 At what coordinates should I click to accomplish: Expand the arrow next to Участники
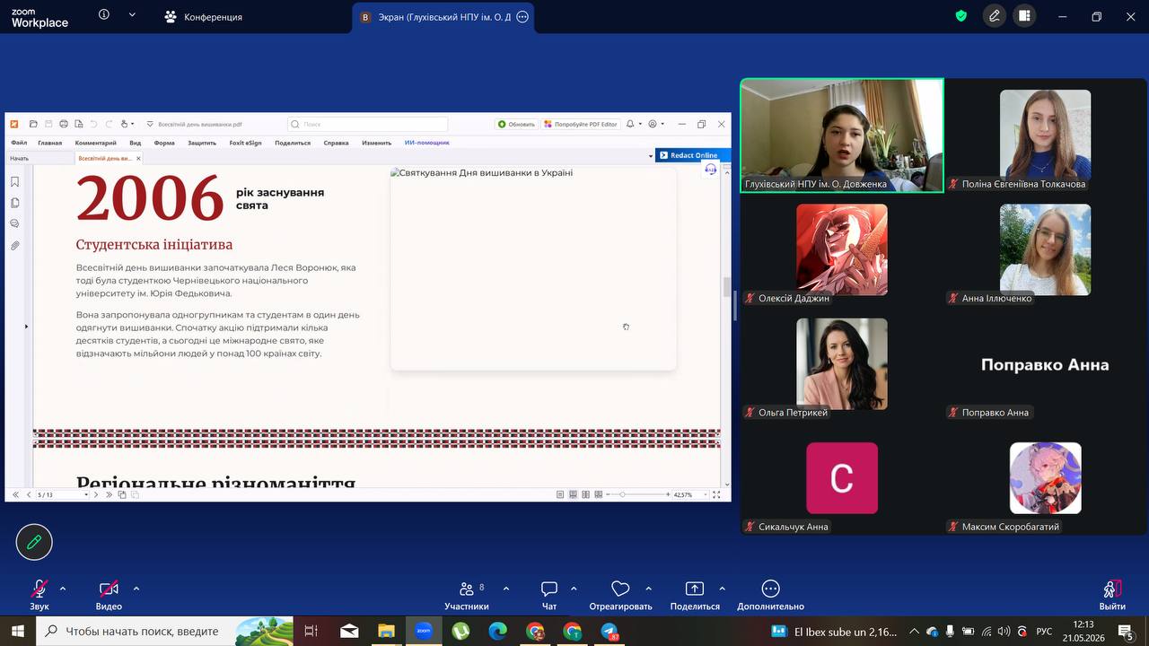pyautogui.click(x=506, y=589)
